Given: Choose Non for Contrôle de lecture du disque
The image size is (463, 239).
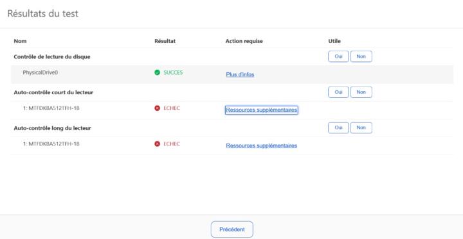Looking at the screenshot, I should coord(361,56).
